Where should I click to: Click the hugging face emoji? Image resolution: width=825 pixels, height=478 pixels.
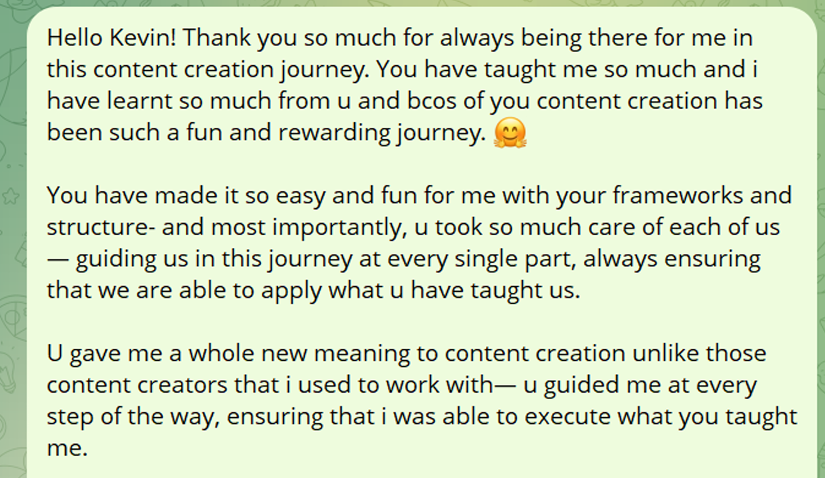click(x=510, y=134)
